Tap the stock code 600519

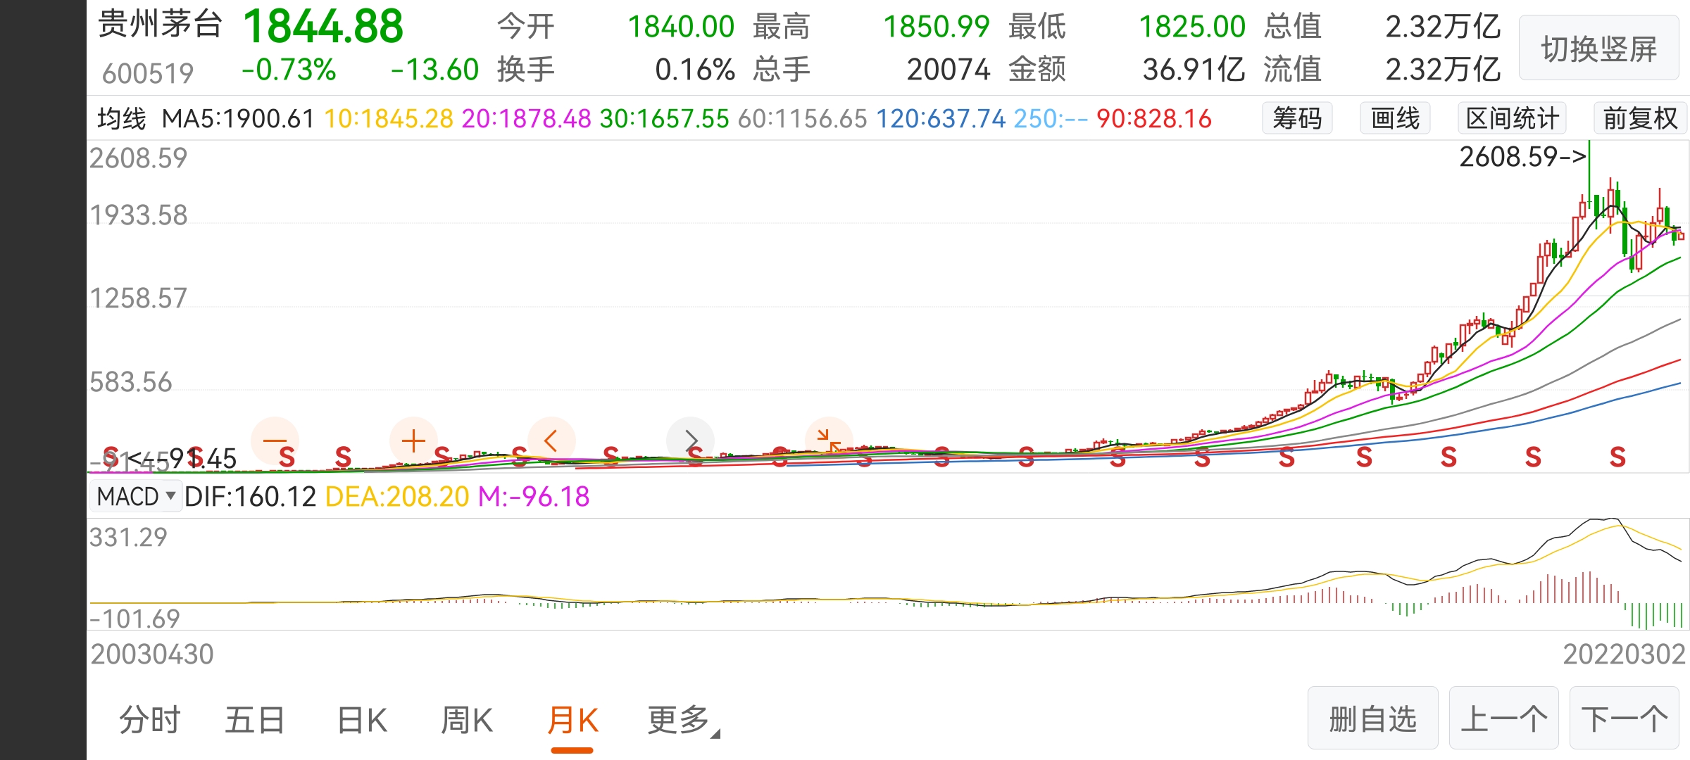148,73
